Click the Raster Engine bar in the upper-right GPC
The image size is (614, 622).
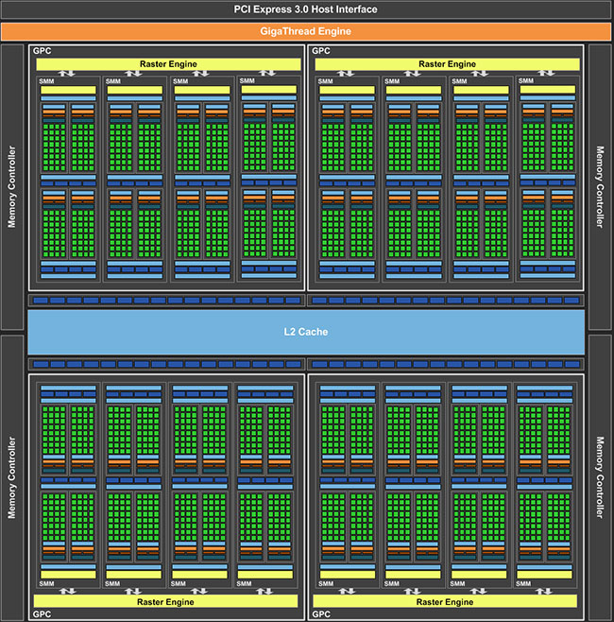point(447,64)
